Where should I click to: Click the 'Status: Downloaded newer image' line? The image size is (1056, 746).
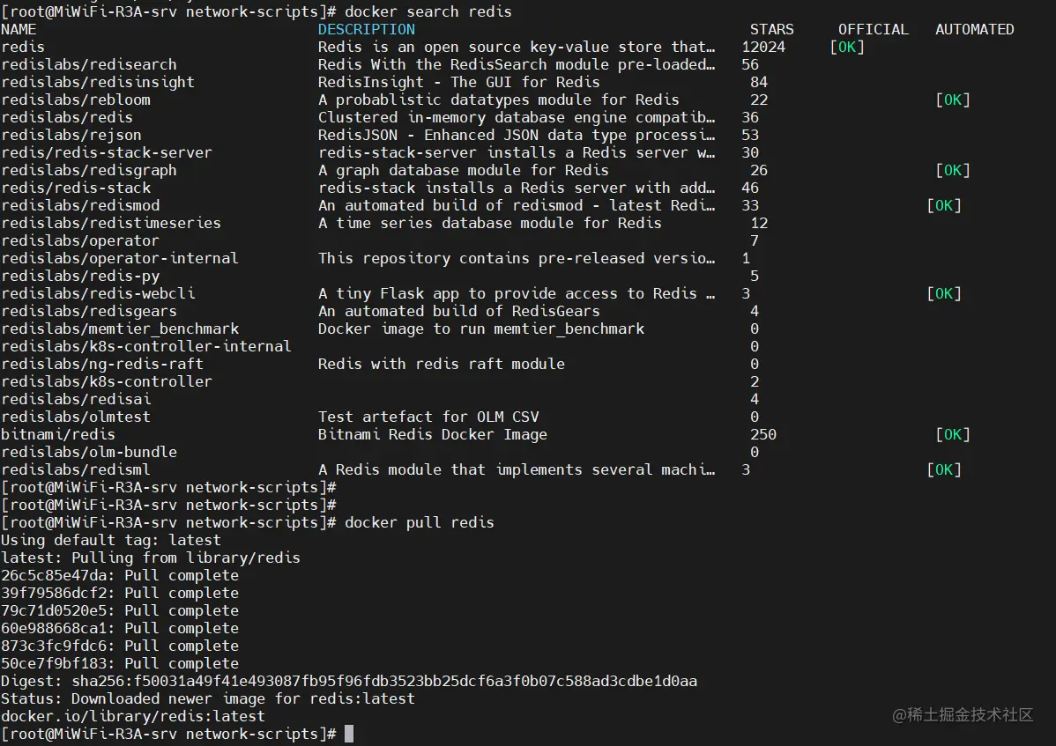[208, 698]
